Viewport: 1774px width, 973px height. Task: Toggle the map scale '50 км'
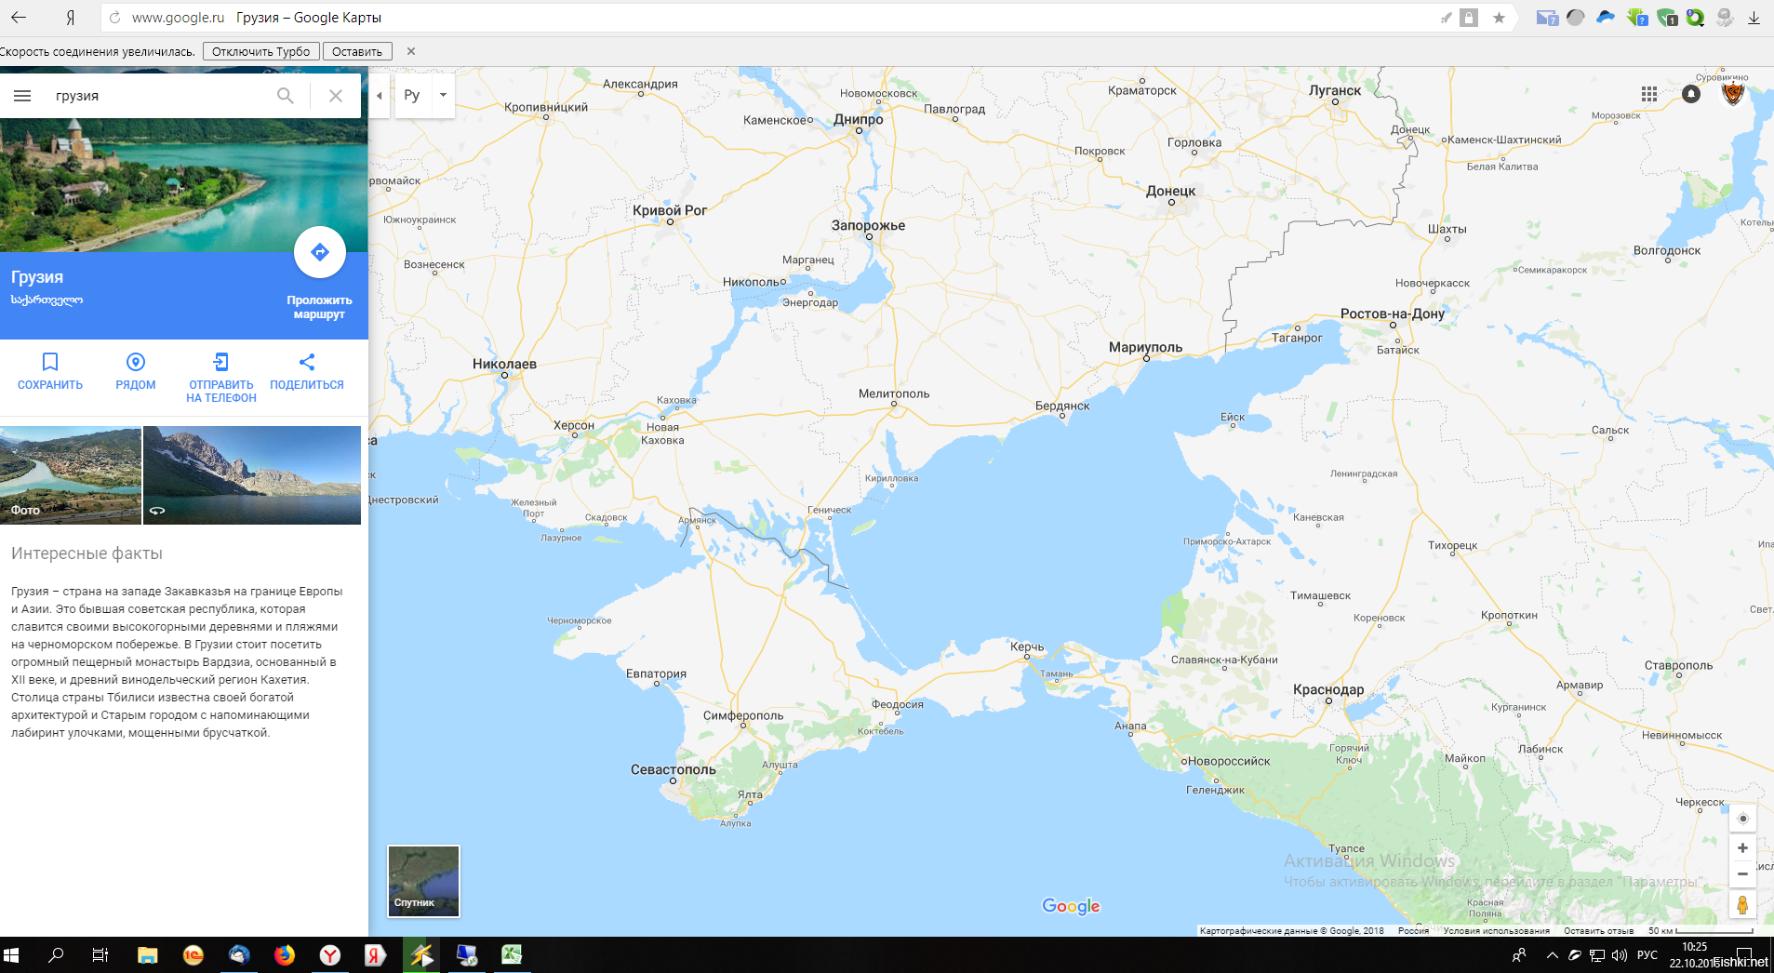click(1701, 930)
